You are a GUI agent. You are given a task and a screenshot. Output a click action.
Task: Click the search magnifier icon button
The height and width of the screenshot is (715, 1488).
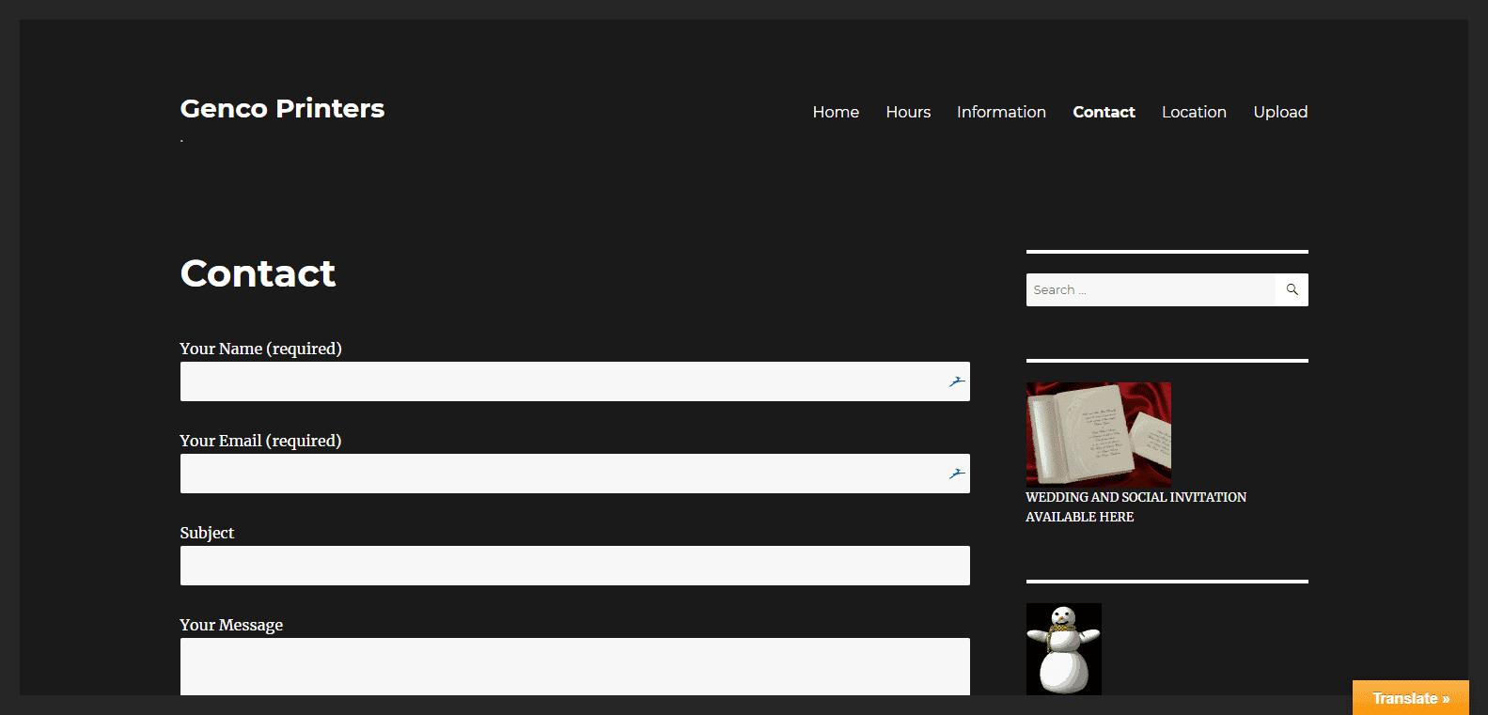(x=1292, y=289)
